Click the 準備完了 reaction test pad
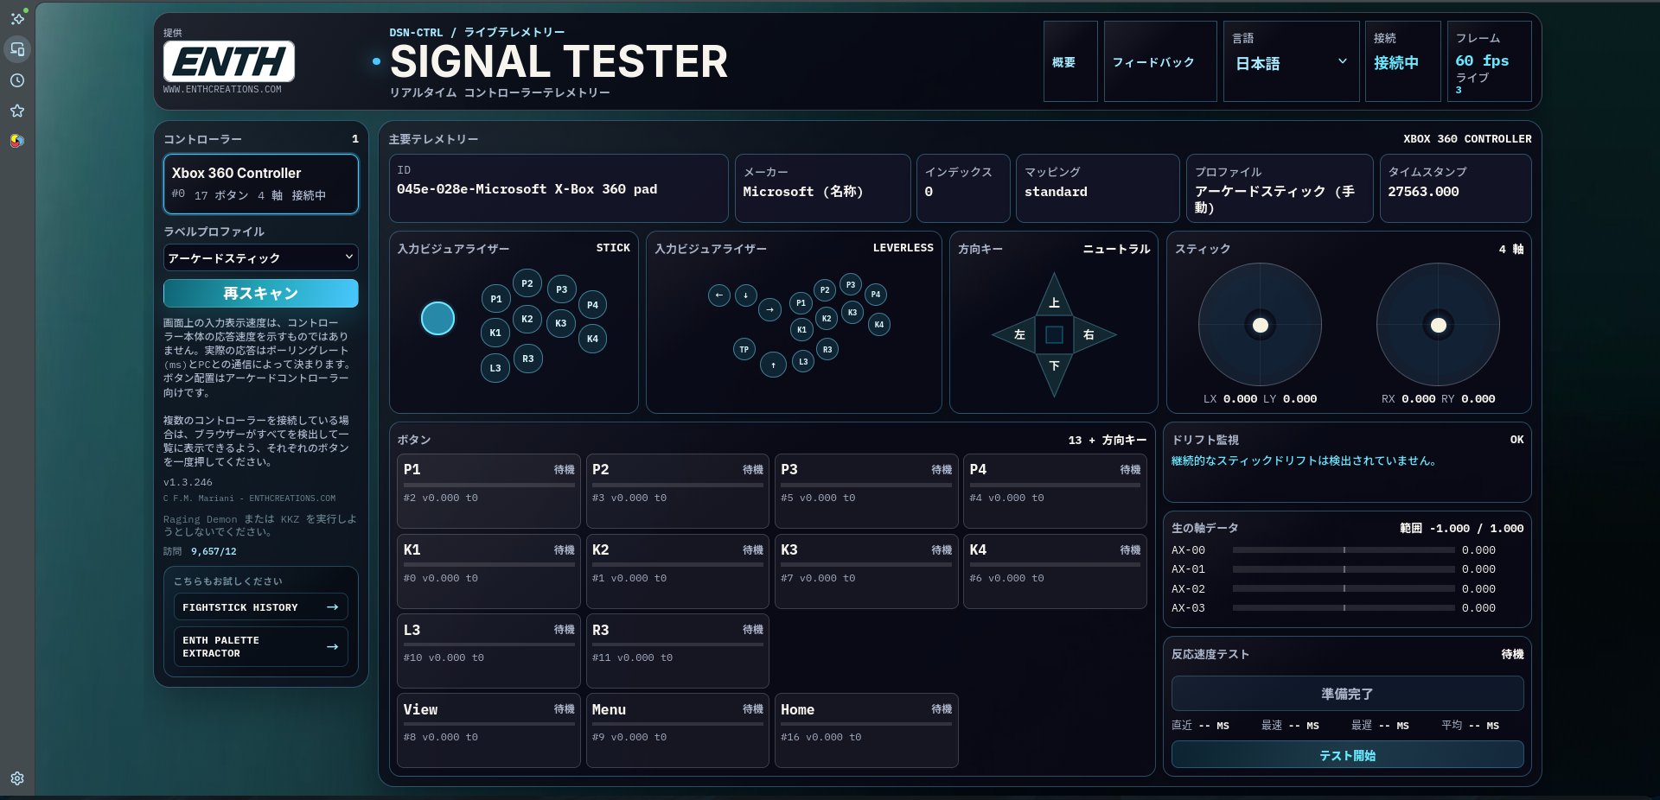 click(x=1347, y=693)
